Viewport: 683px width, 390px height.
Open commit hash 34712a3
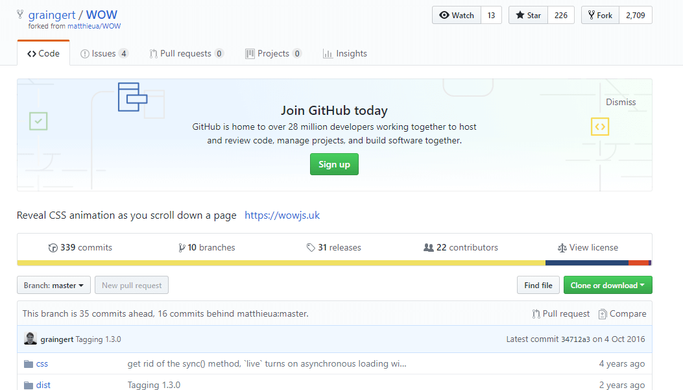575,339
